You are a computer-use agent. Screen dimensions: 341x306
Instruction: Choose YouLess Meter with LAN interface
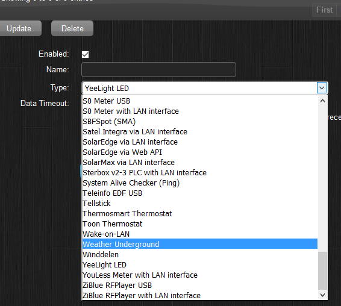pos(199,275)
